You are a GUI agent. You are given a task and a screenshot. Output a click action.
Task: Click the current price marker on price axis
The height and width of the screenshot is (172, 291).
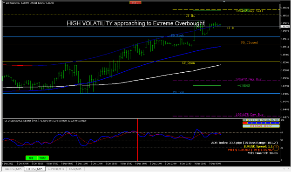coord(285,27)
